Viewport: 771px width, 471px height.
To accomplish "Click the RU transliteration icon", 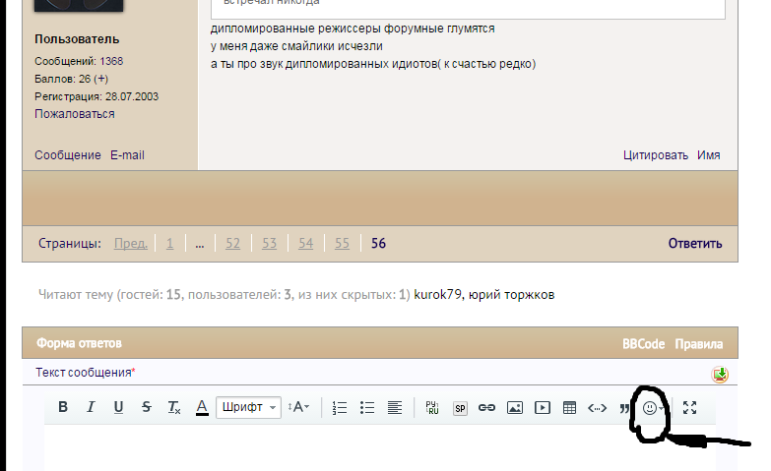I will [432, 407].
